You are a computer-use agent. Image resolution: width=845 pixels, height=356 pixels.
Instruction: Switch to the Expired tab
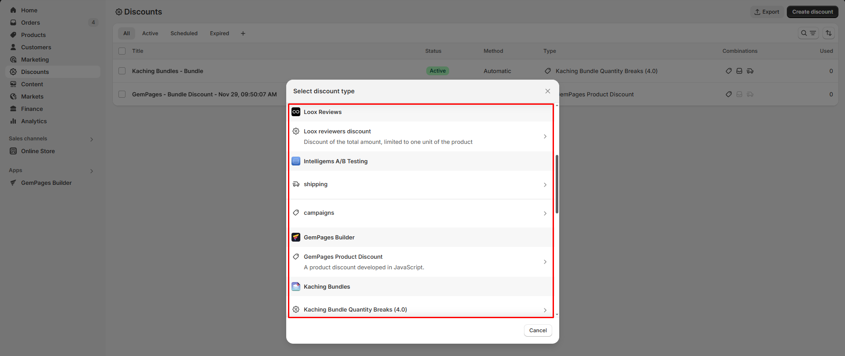coord(219,33)
